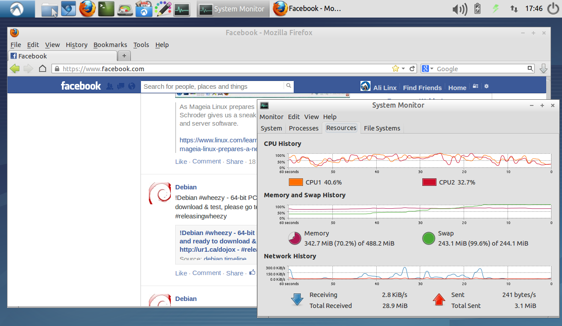
Task: Switch to the File Systems tab
Action: pos(382,128)
